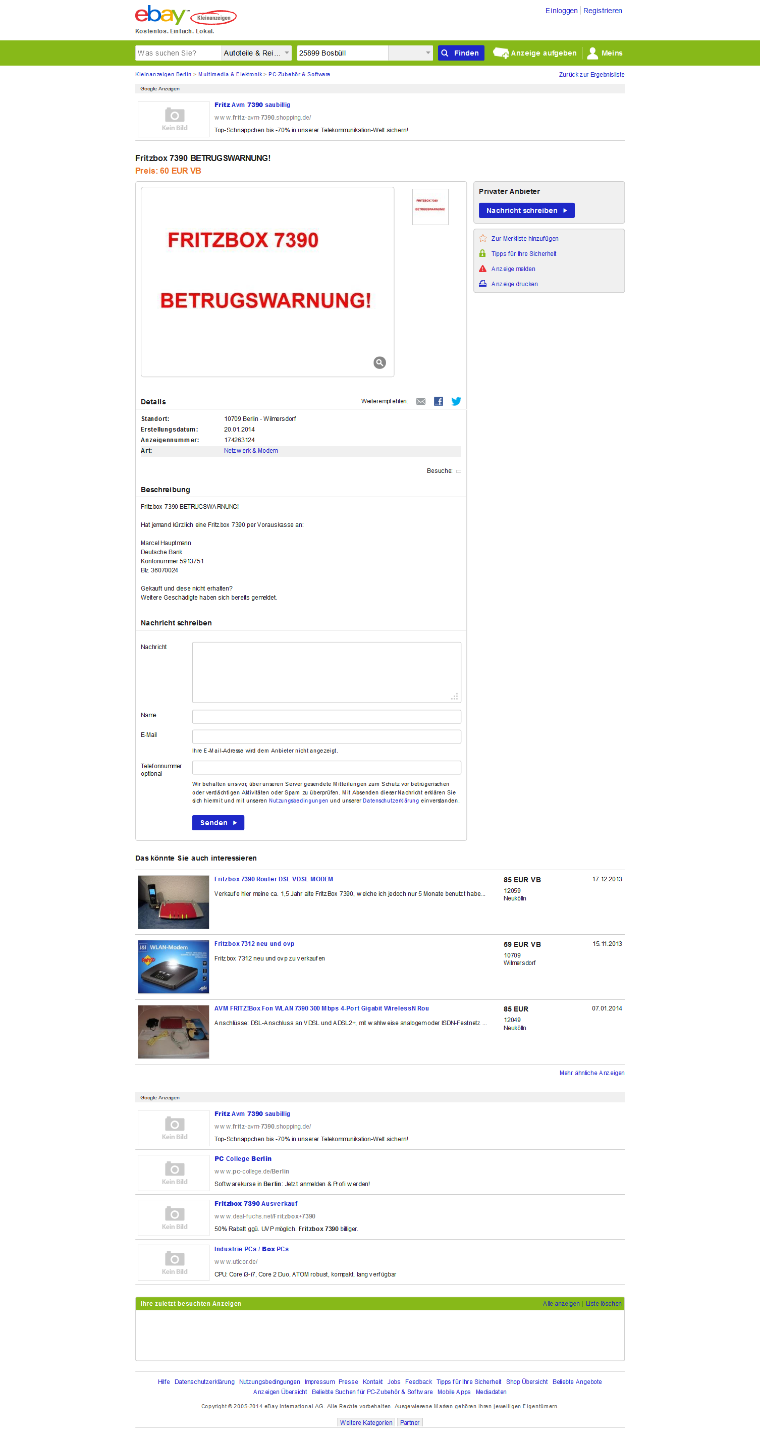Open 'Fritzbox 7390 Router DSL VDSL MODEM' listing
This screenshot has width=760, height=1439.
[274, 879]
